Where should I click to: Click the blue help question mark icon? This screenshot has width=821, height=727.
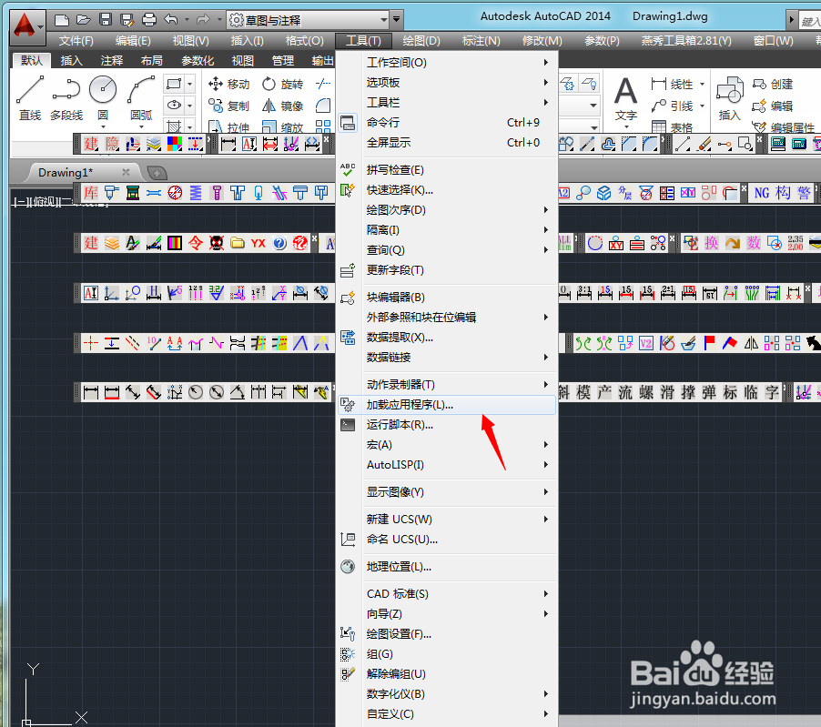(x=279, y=243)
